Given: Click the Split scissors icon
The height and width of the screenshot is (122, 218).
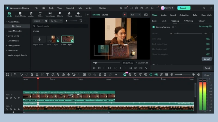Looking at the screenshot, I should [37, 75].
